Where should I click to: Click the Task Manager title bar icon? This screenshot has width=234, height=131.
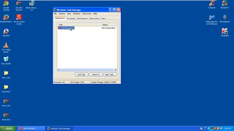[x=54, y=10]
